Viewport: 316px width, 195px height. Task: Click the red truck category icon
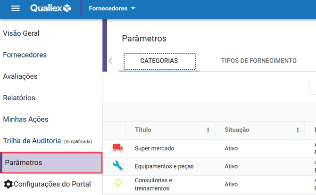[117, 148]
